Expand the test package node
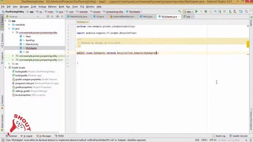The image size is (253, 142). pyautogui.click(x=13, y=60)
